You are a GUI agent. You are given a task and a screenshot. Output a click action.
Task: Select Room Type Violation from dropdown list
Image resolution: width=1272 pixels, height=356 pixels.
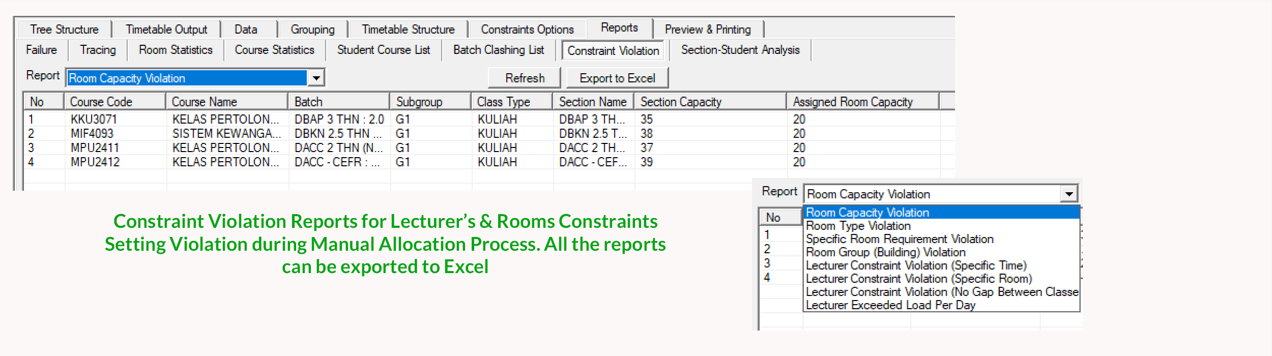pos(858,226)
